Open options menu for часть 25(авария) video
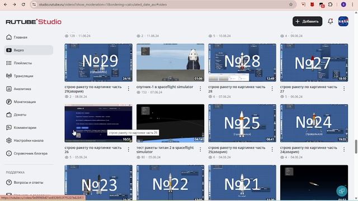Viewport: 358px width, 201px height. (x=272, y=150)
